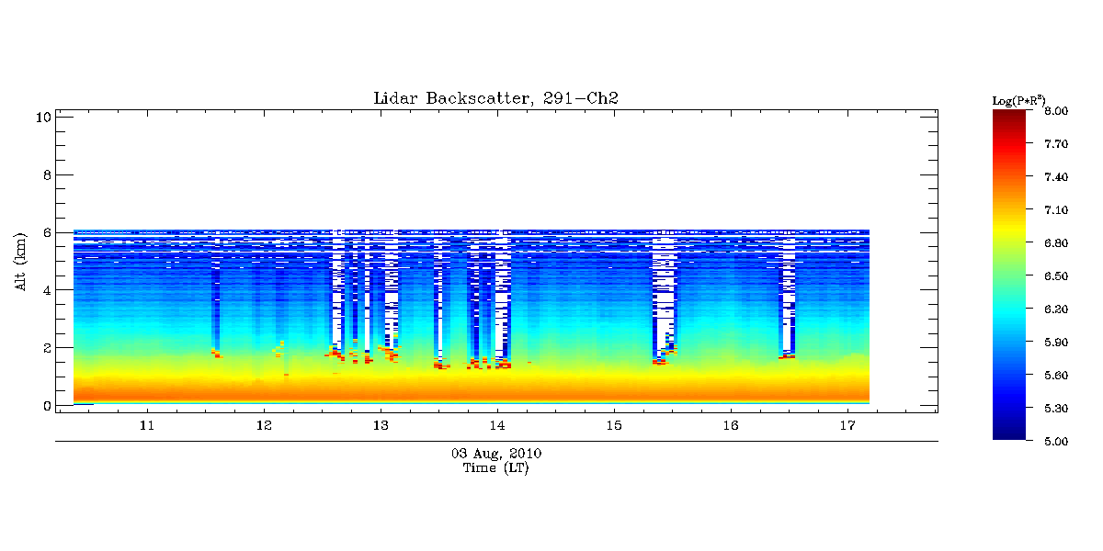This screenshot has height=551, width=1103.
Task: Click the y-axis tick label 0
Action: pyautogui.click(x=45, y=406)
